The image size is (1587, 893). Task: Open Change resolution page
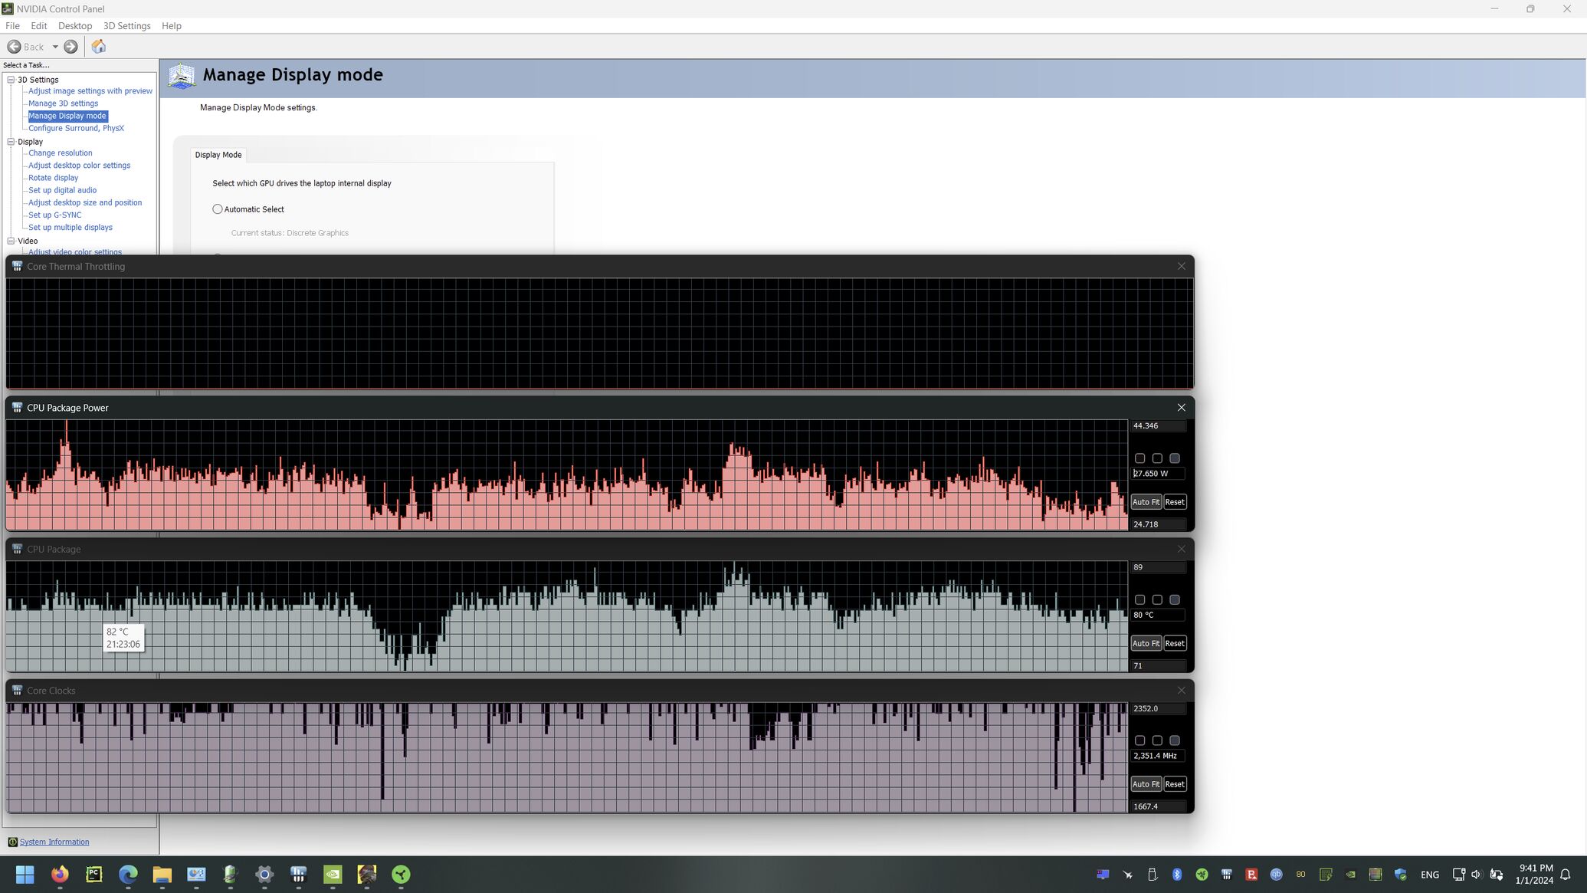pos(60,153)
